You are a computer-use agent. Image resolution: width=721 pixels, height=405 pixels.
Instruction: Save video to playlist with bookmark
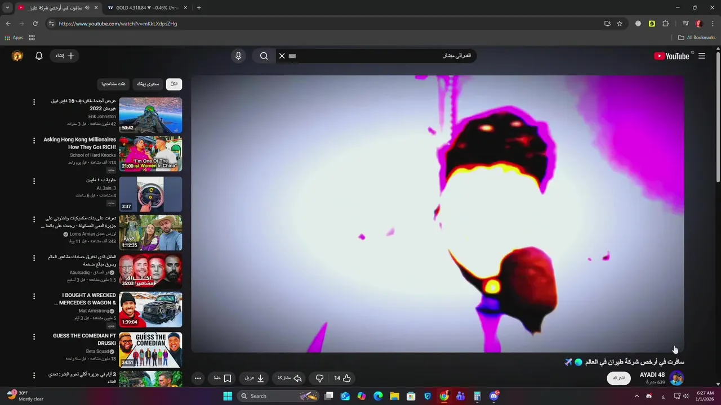pyautogui.click(x=222, y=378)
